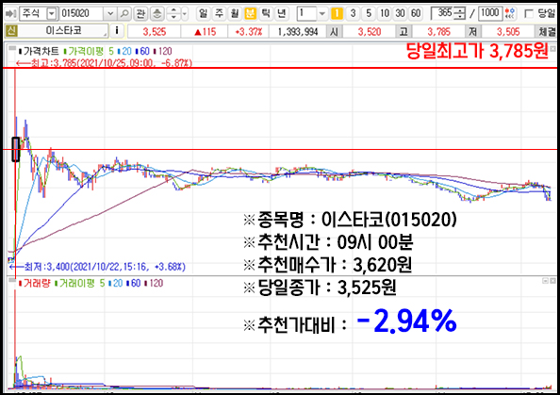
Task: Maximize the volume panel
Action: pos(546,281)
